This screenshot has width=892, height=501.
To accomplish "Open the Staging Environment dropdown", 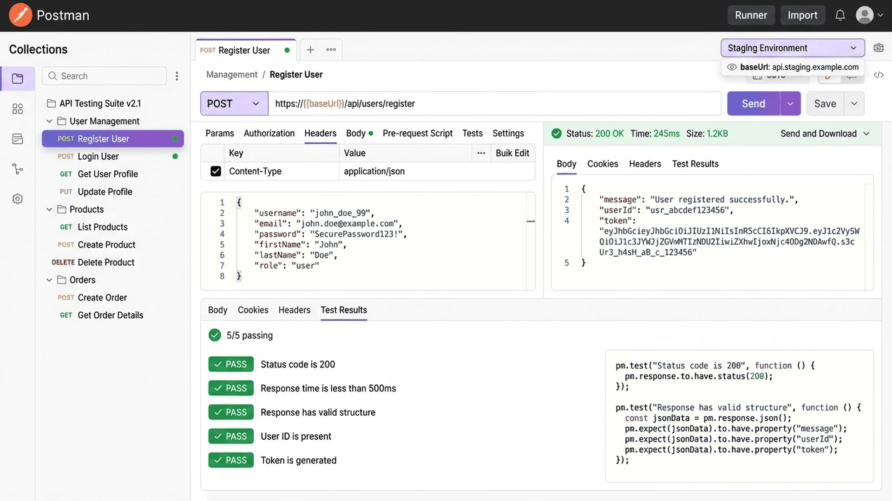I will [792, 48].
